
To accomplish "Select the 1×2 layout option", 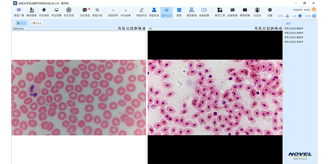I will pyautogui.click(x=21, y=23).
